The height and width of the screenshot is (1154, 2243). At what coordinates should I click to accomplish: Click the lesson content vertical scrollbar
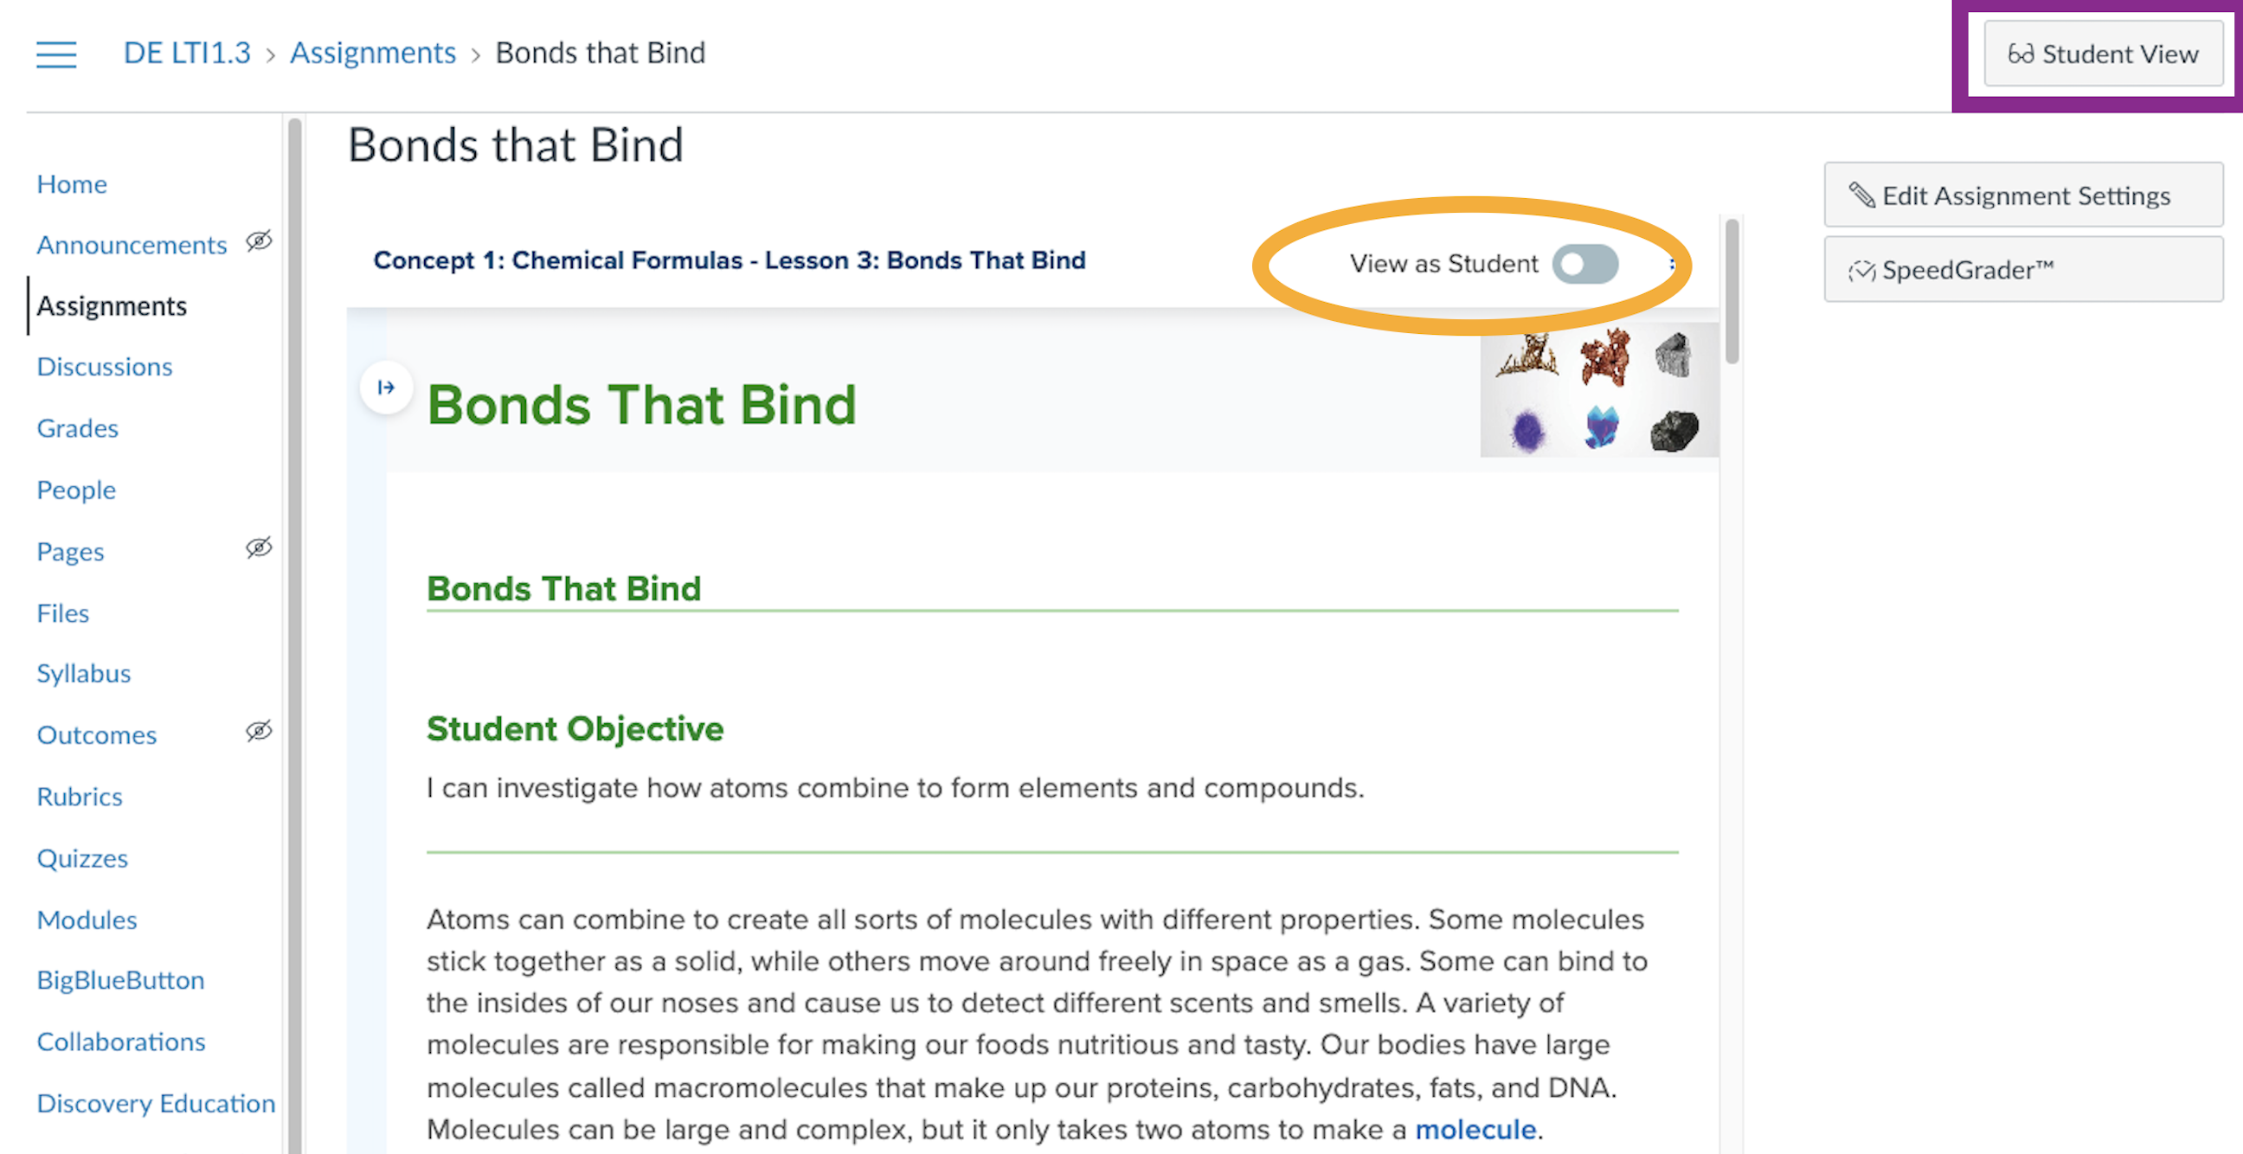pyautogui.click(x=1731, y=292)
